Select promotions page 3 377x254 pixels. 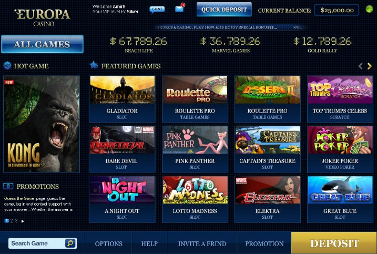click(x=16, y=221)
